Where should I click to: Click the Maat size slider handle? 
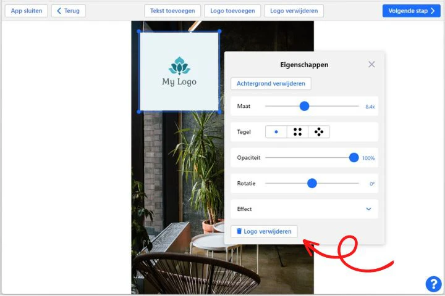(x=304, y=106)
